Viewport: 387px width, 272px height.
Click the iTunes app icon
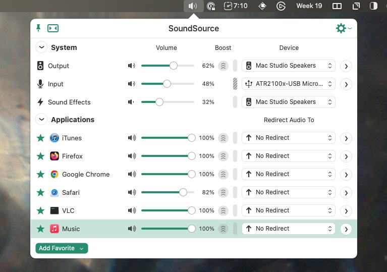click(x=54, y=138)
